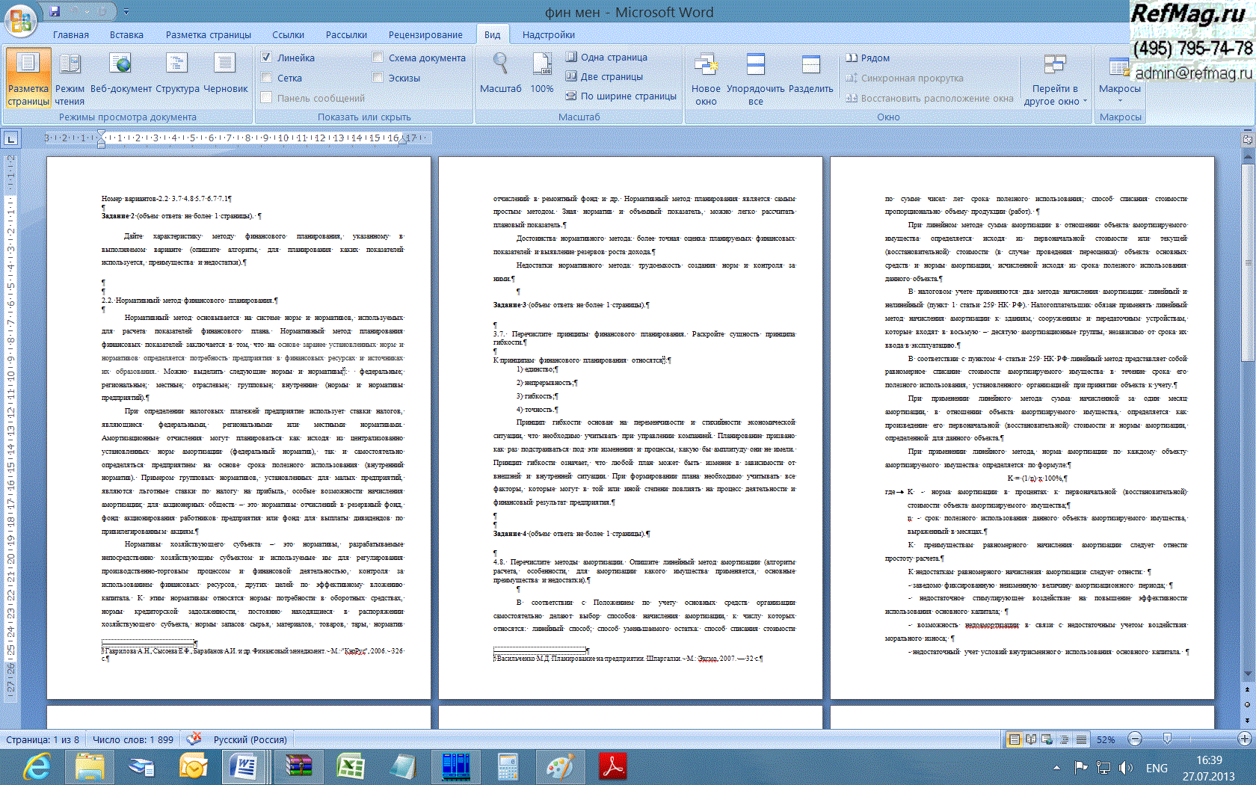
Task: Click the Office button
Action: point(20,21)
